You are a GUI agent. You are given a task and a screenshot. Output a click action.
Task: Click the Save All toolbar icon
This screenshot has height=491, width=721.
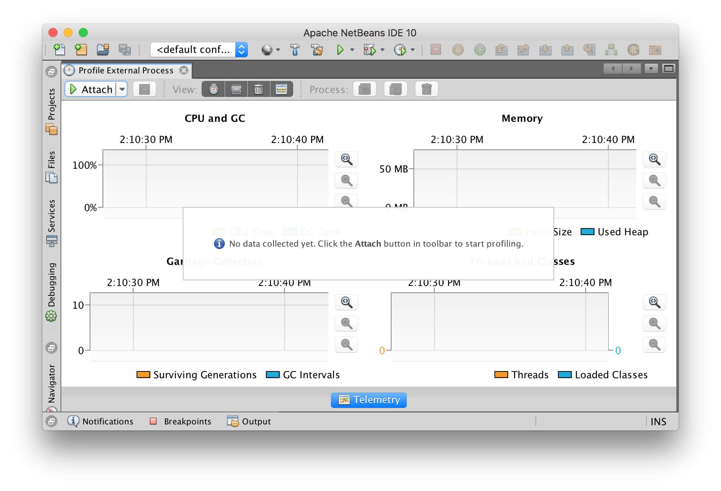click(124, 50)
